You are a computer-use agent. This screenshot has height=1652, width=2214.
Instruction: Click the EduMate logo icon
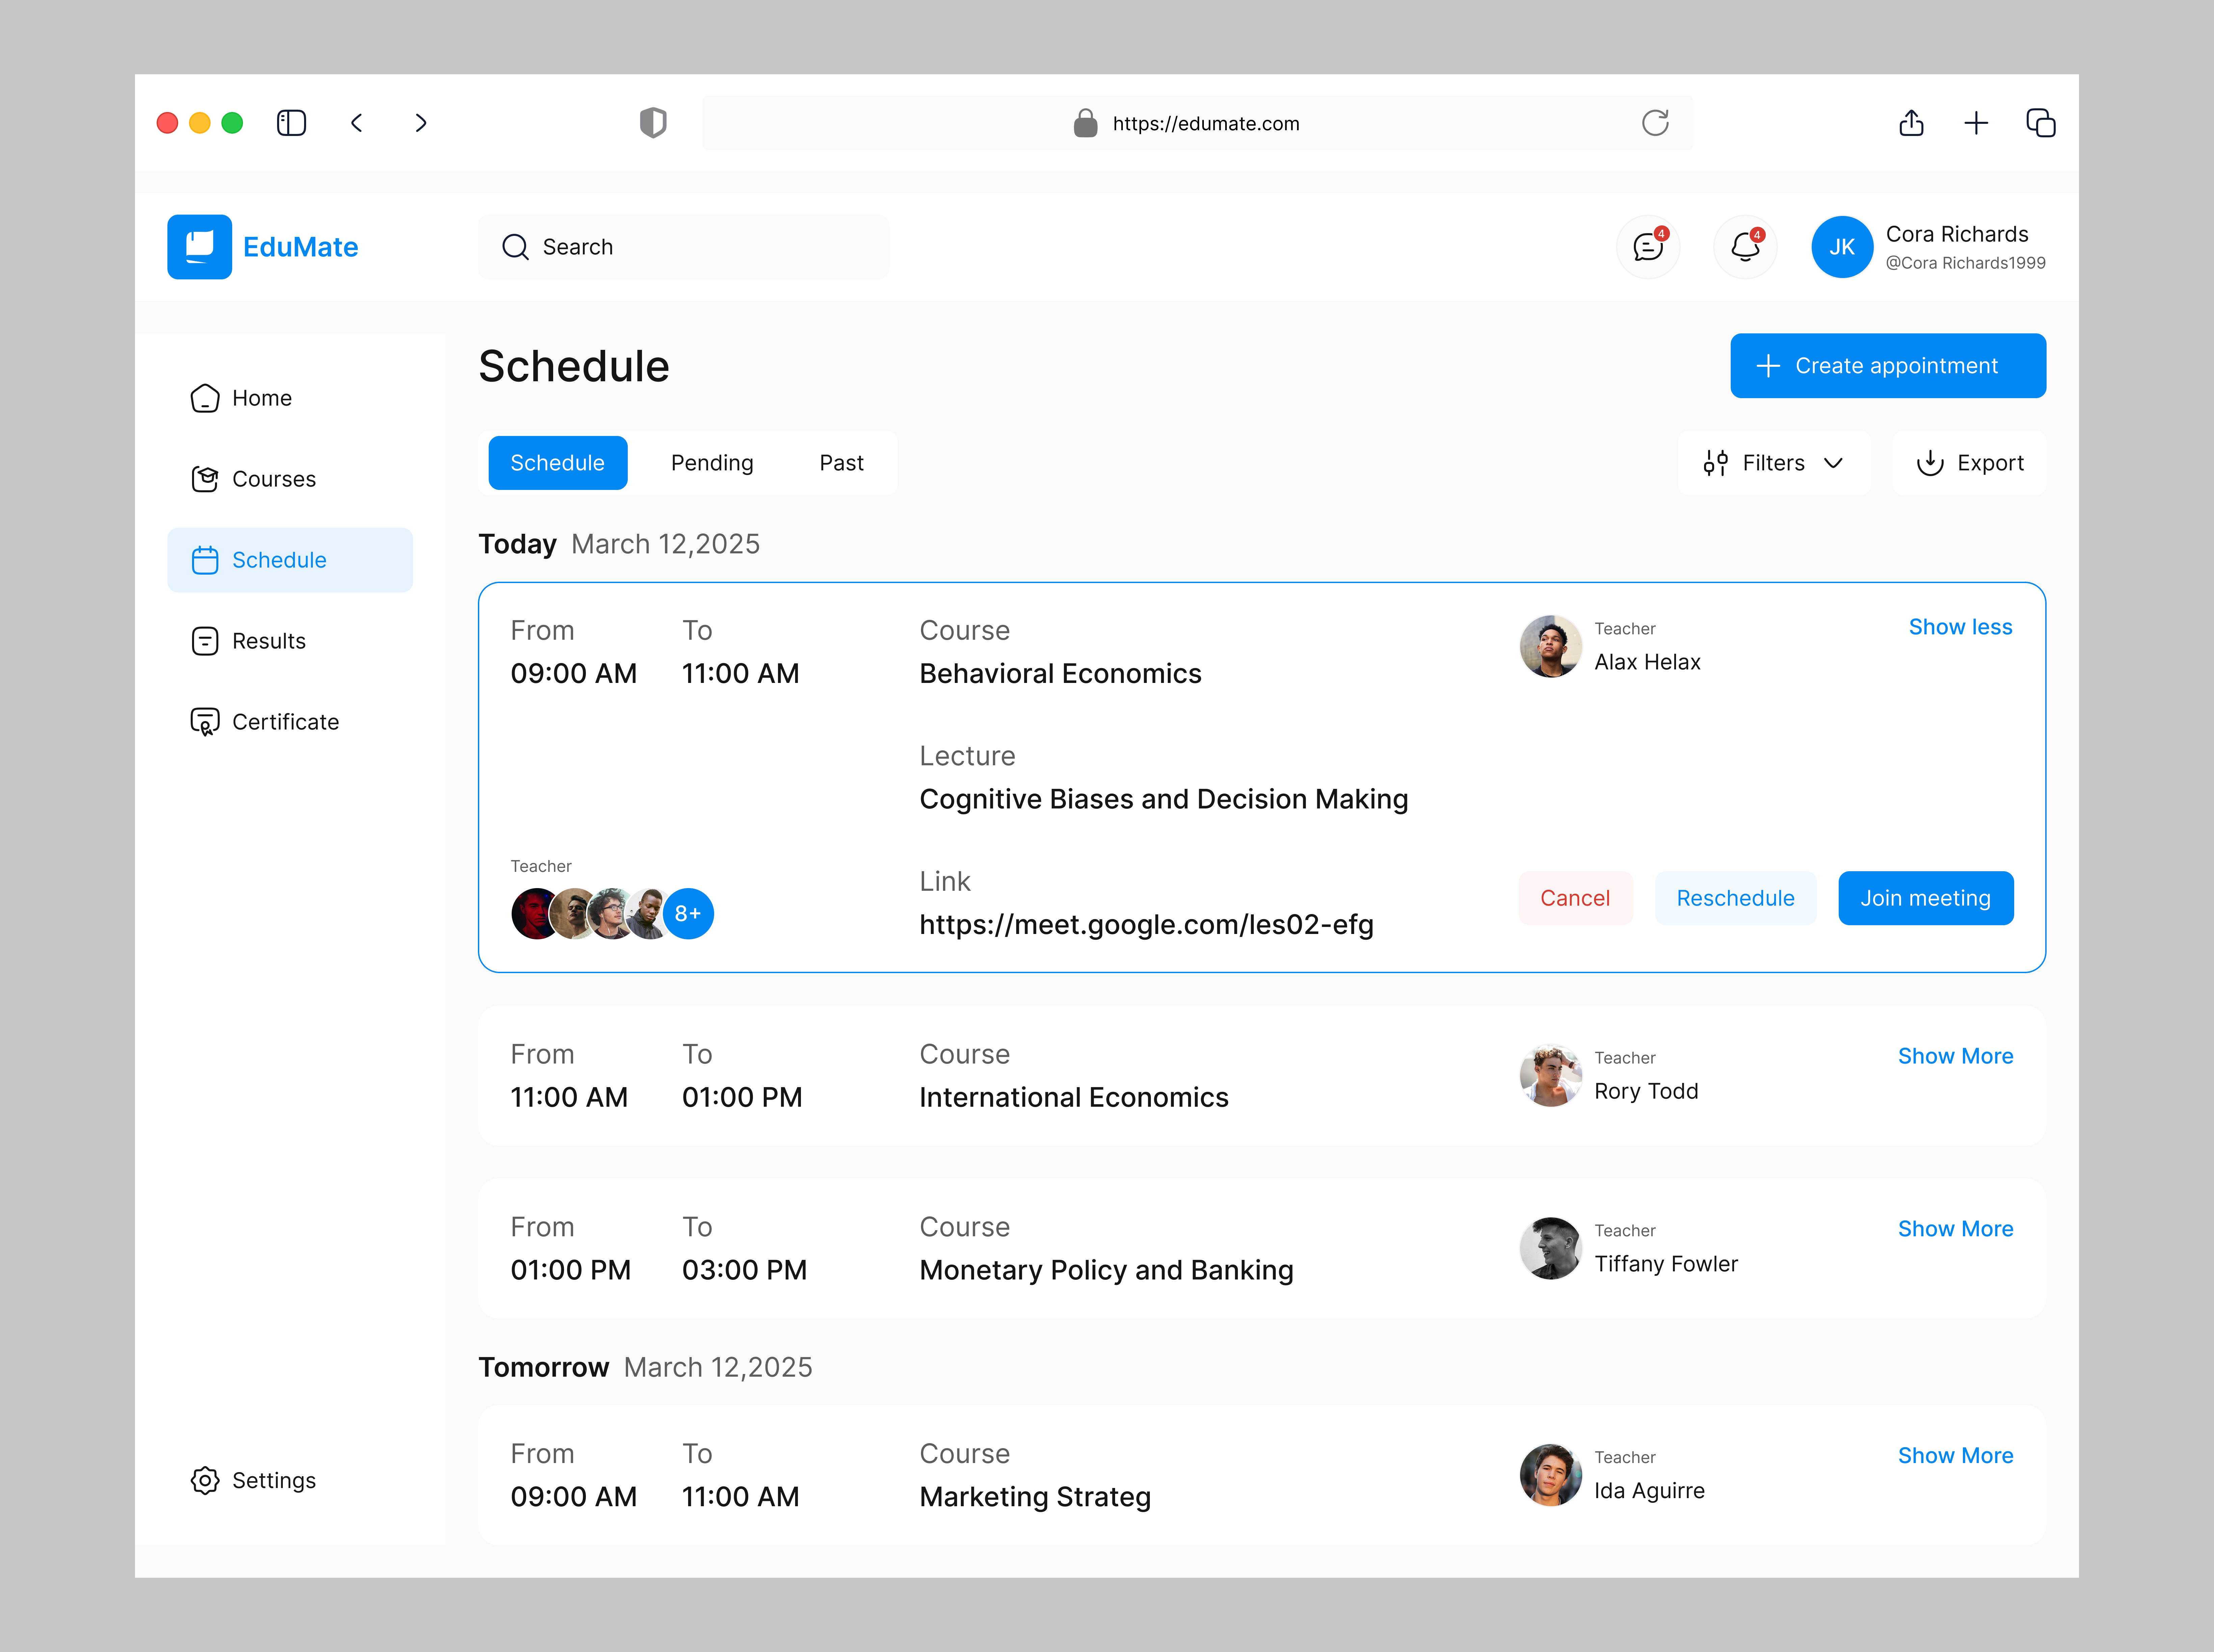coord(199,247)
